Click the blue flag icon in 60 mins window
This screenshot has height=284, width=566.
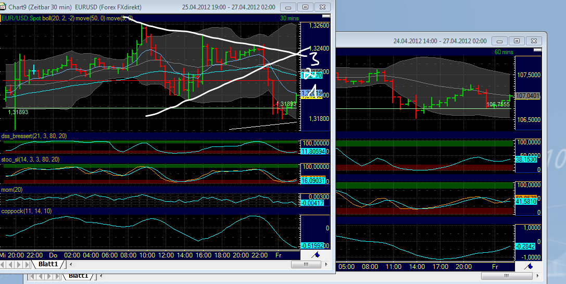pos(529,266)
